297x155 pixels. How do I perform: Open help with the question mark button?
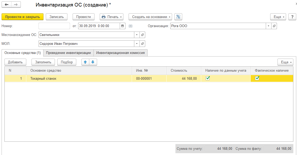[x=292, y=17]
